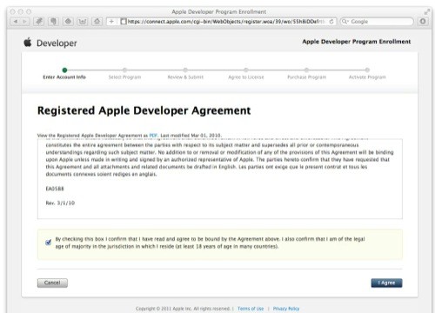The height and width of the screenshot is (313, 435).
Task: Click the 'Apple Developer Program Enrollment' header text
Action: point(357,42)
